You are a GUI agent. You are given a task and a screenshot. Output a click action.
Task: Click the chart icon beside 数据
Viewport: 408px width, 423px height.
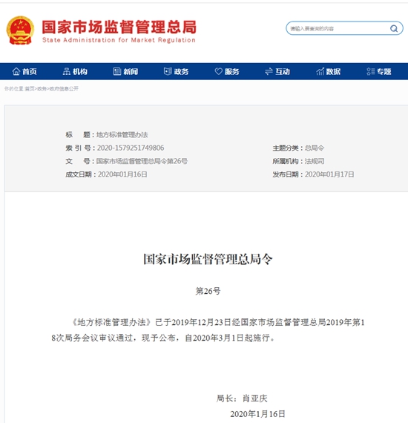(320, 71)
